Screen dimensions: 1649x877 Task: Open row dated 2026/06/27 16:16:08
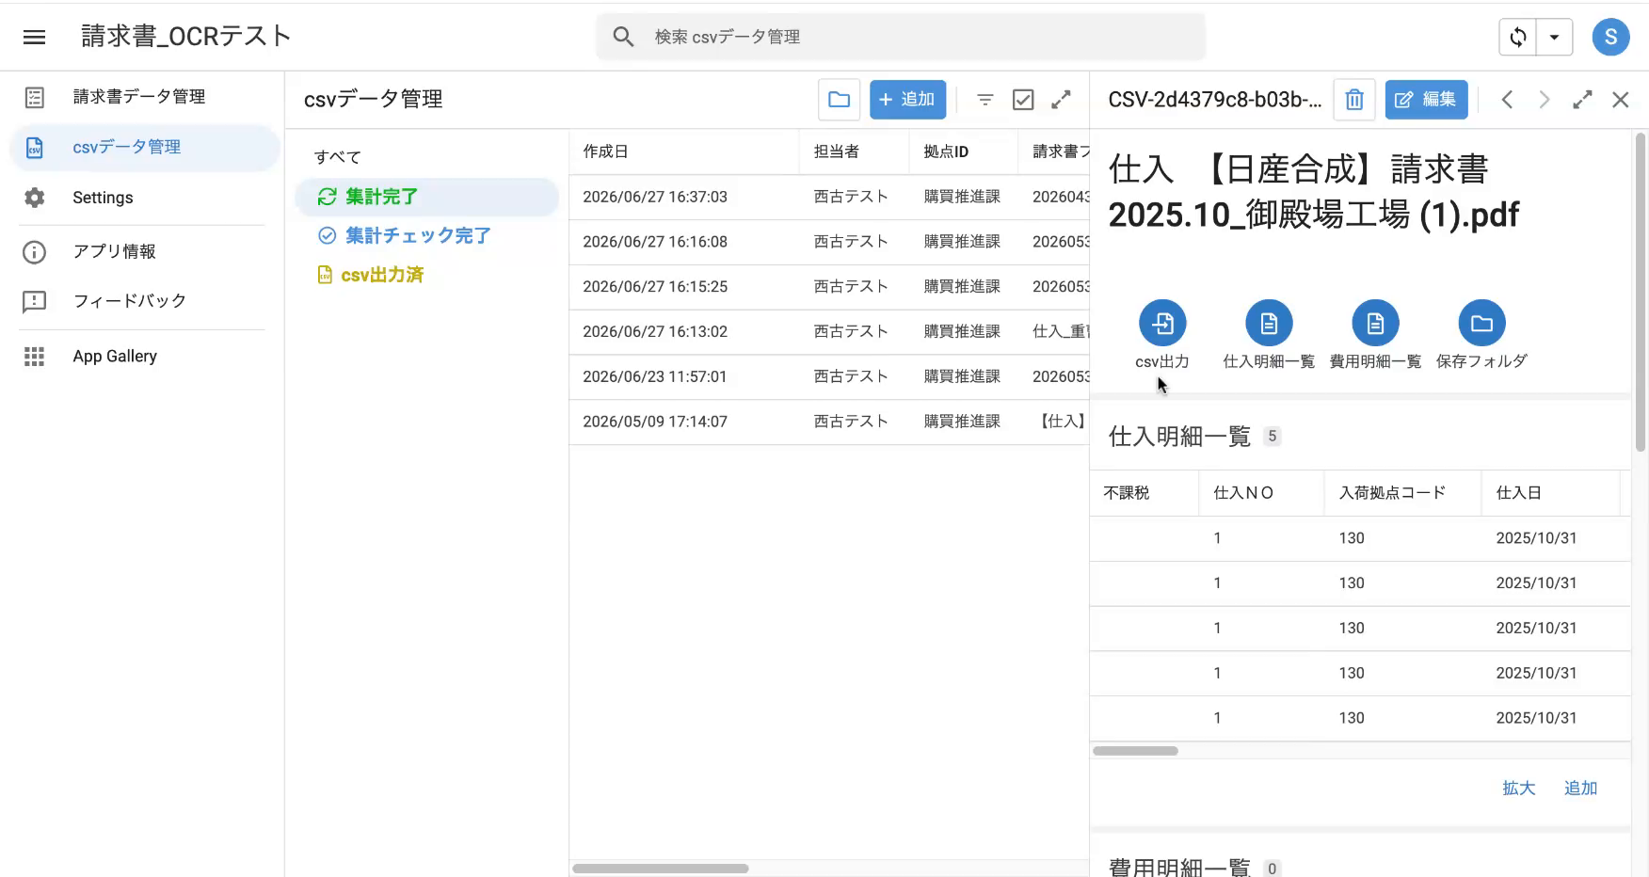click(829, 242)
